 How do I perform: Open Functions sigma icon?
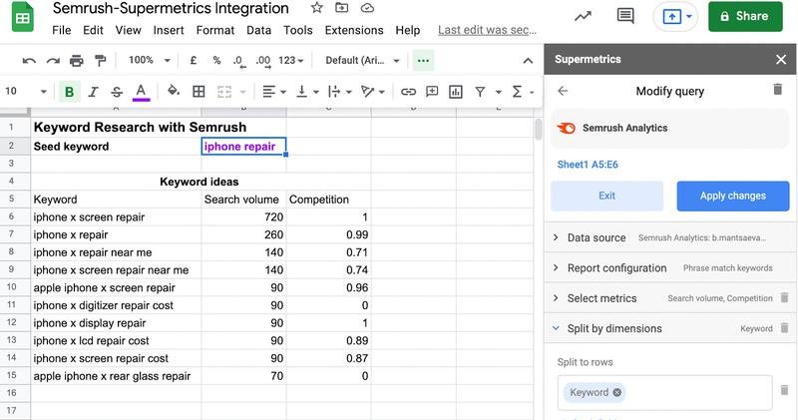tap(518, 92)
